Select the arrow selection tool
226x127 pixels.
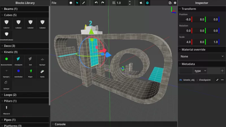(77, 3)
